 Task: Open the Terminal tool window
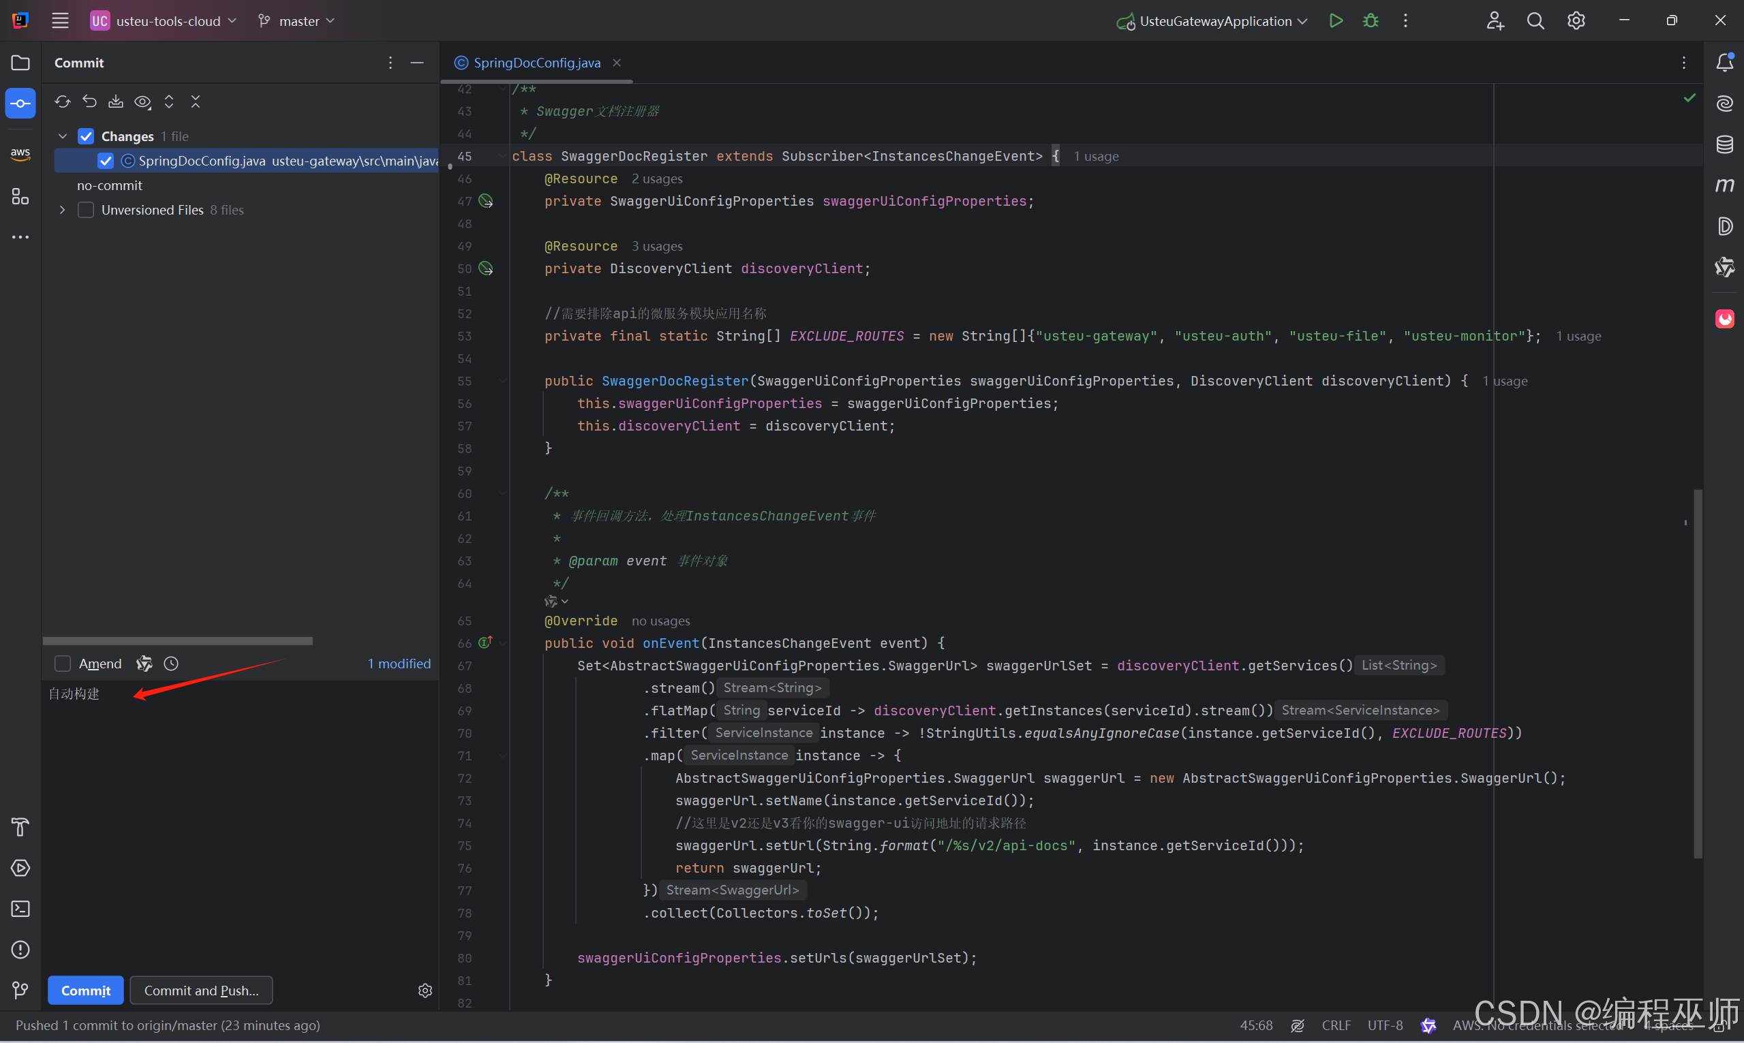[20, 909]
